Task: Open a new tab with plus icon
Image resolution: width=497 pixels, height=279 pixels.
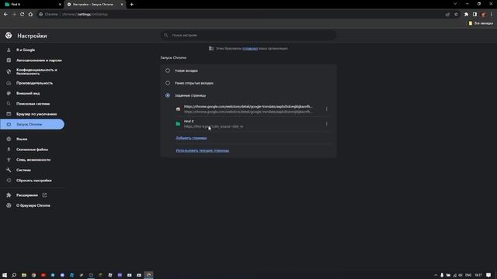Action: click(131, 5)
